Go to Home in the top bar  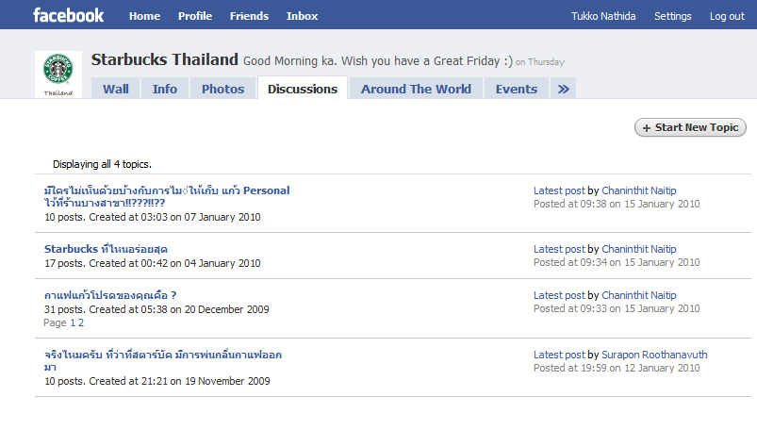[144, 16]
